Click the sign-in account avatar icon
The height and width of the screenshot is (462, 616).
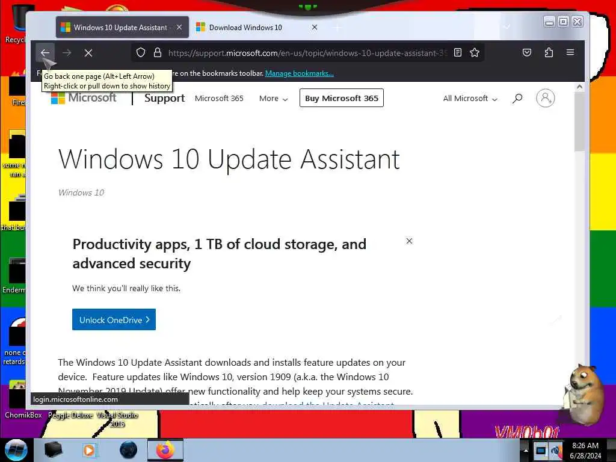tap(545, 98)
